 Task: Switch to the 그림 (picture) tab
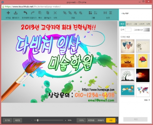pos(135,24)
